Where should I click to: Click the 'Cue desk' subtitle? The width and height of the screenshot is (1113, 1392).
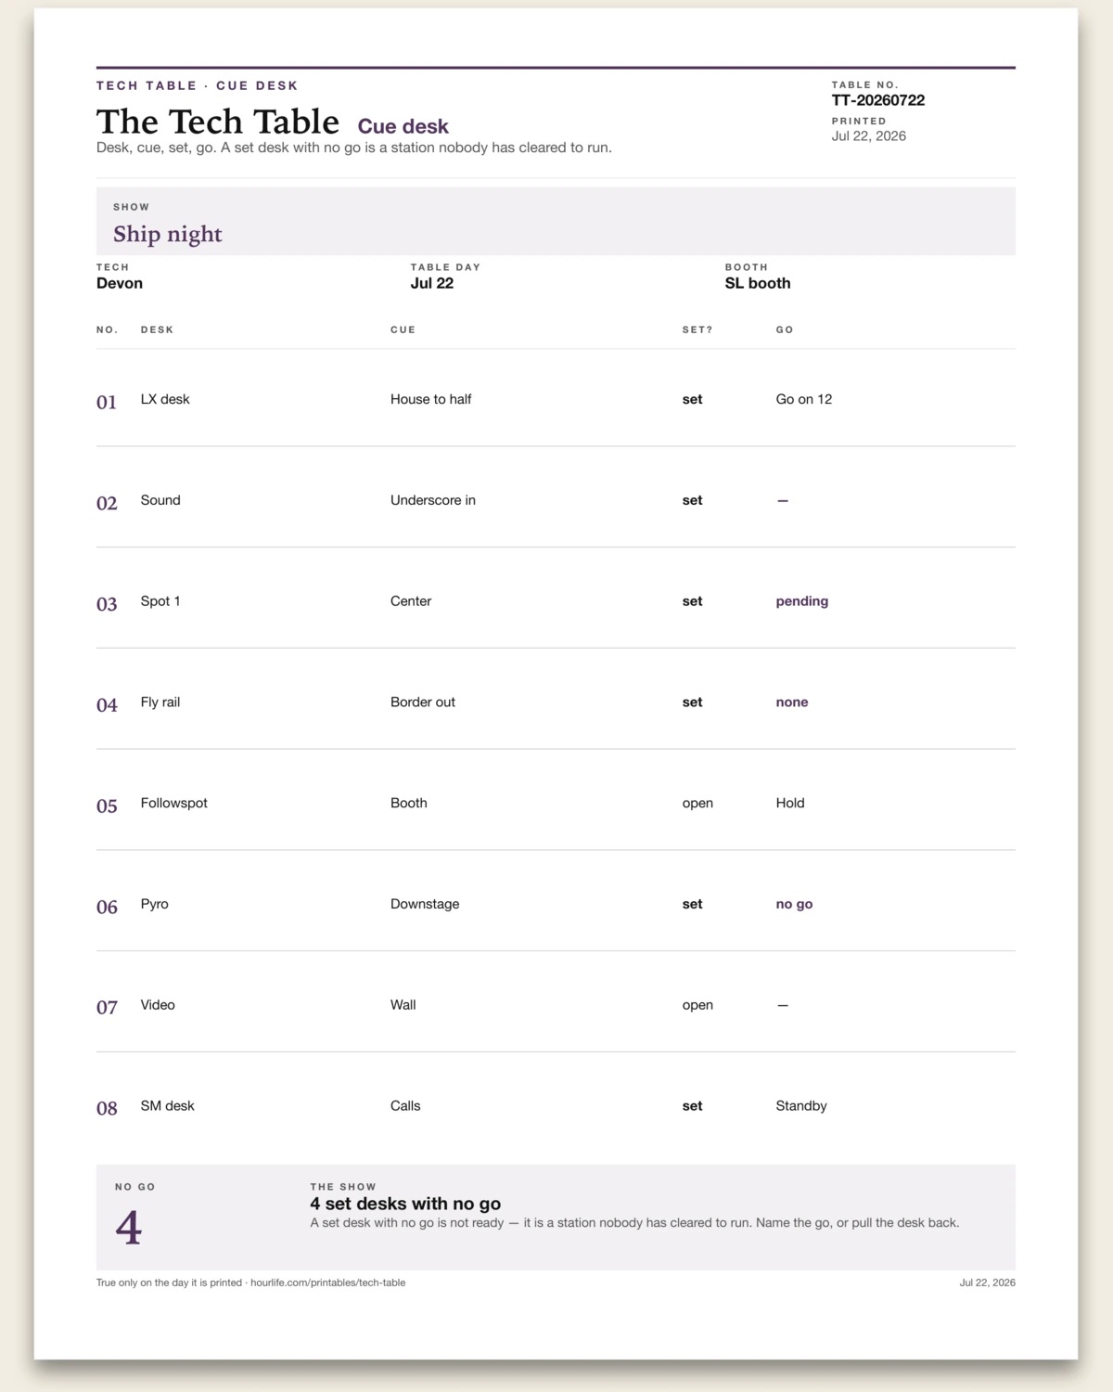(403, 126)
